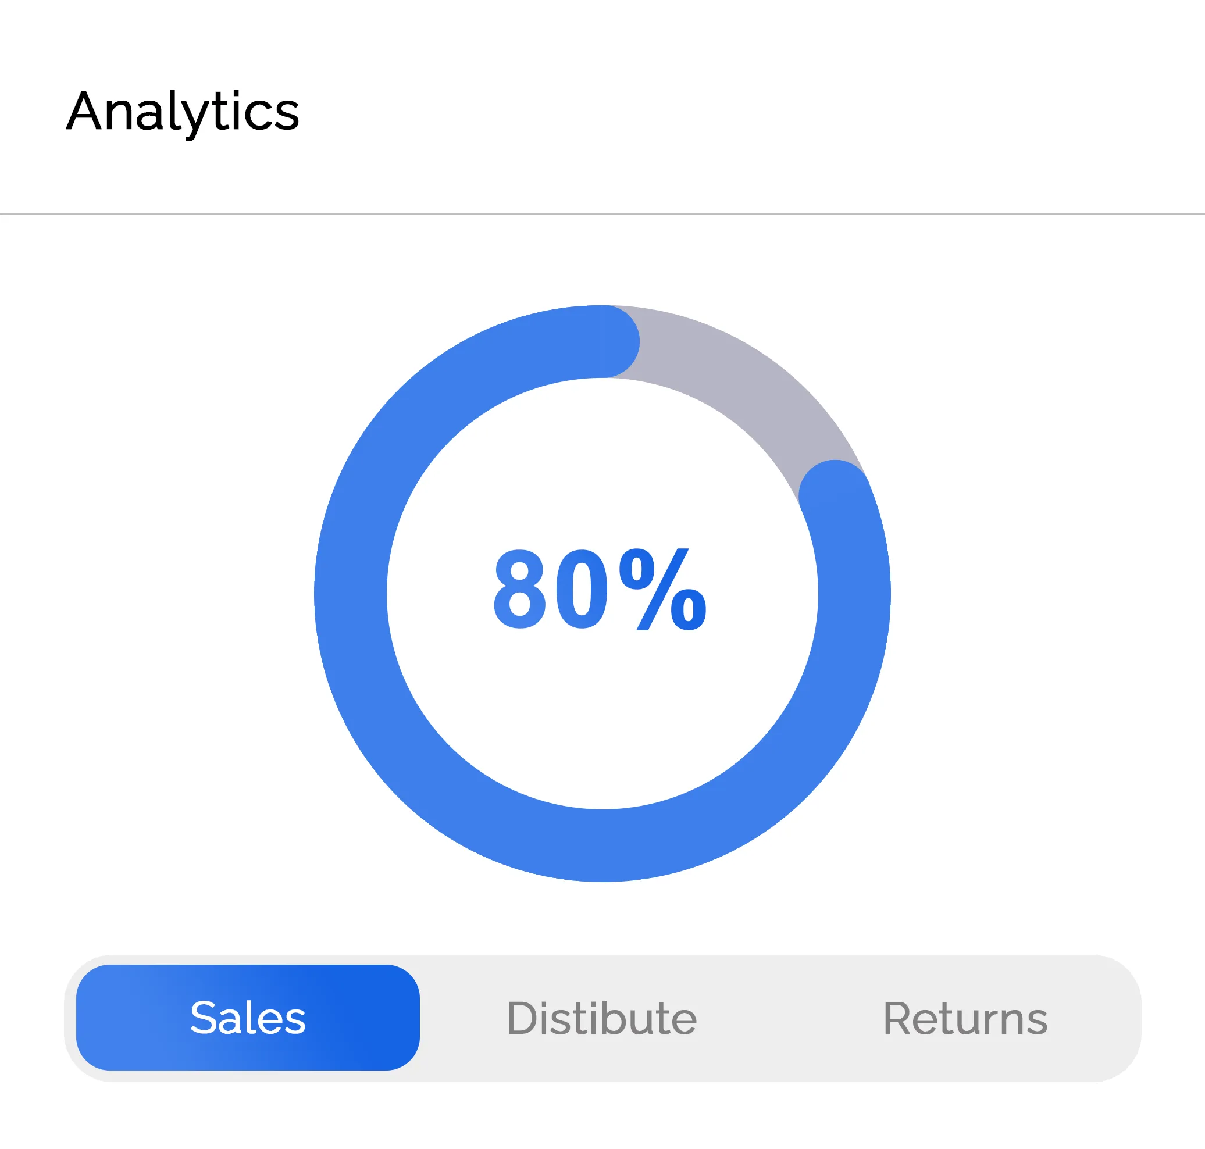The height and width of the screenshot is (1149, 1205).
Task: Click the 80% percentage label
Action: point(600,590)
